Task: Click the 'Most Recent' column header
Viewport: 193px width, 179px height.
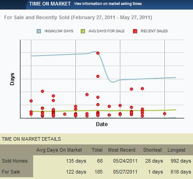Action: (x=122, y=150)
